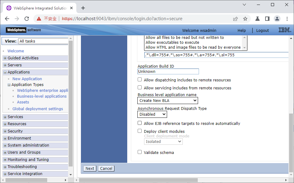Expand Monitoring and Tuning section

tap(5, 160)
